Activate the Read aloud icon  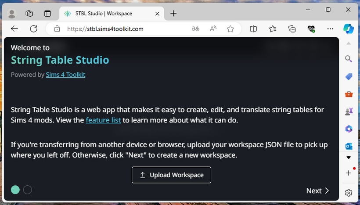(x=213, y=29)
